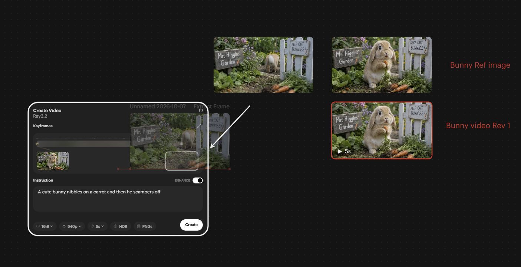Click the "Bunny video Rev 1" text label
Image resolution: width=521 pixels, height=267 pixels.
(478, 125)
